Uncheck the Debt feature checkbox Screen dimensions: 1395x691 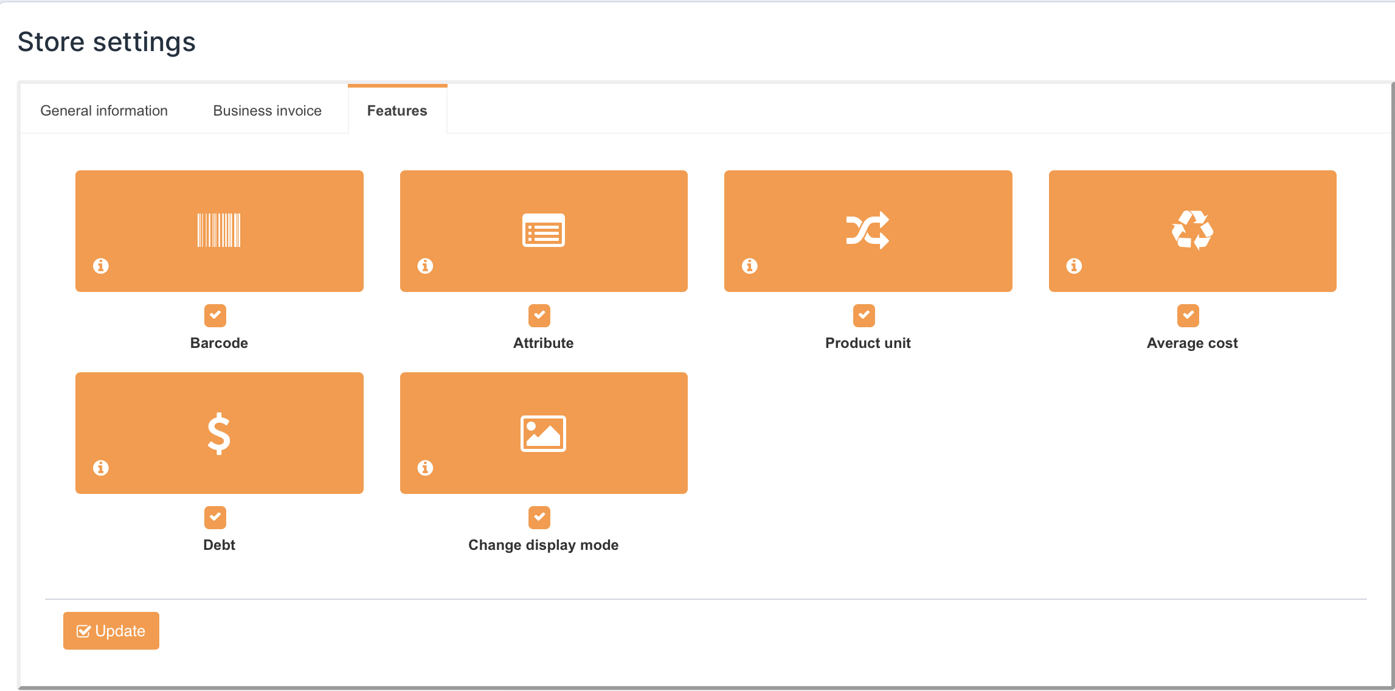point(215,517)
